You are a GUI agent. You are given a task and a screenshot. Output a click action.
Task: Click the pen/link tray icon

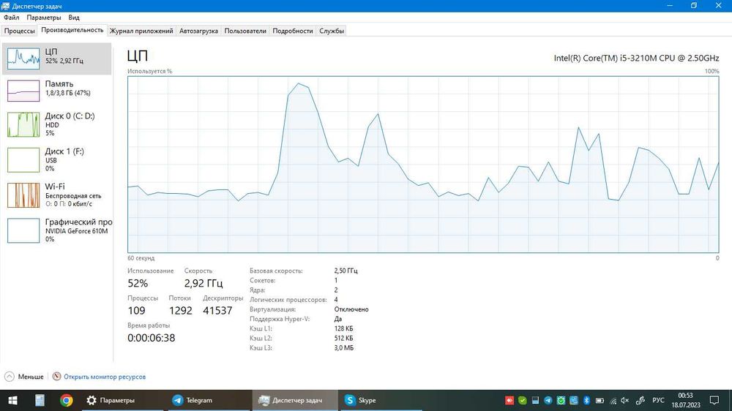[640, 400]
